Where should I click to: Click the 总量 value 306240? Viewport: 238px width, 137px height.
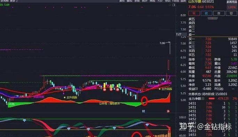pyautogui.click(x=231, y=72)
